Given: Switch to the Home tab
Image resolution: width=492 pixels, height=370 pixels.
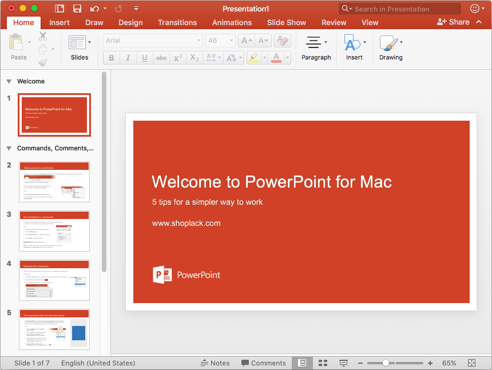Looking at the screenshot, I should tap(23, 22).
